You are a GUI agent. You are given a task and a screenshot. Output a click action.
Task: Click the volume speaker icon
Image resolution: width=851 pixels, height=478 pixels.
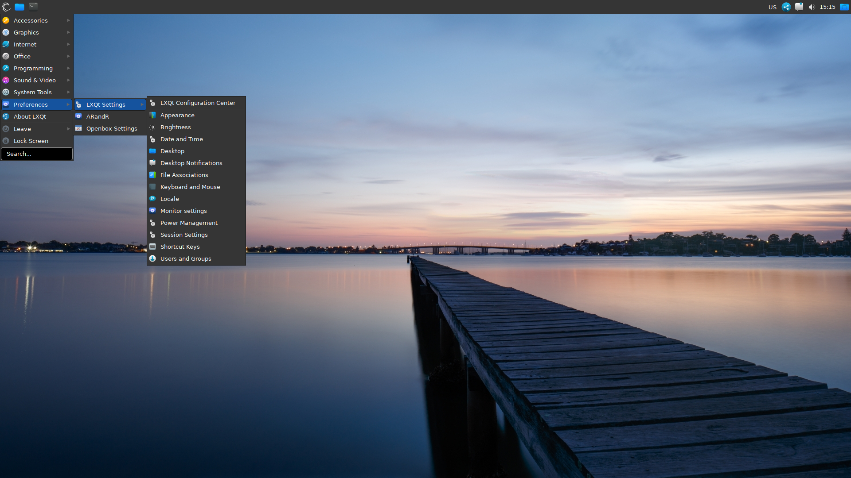(812, 7)
